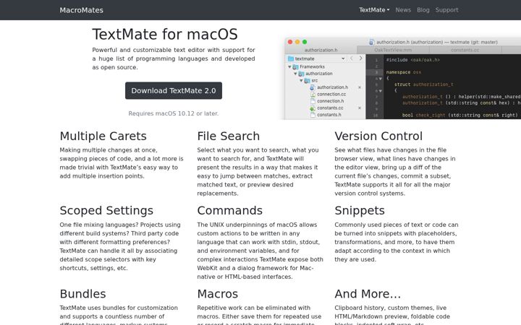Toggle fold arrow at line 4

(x=381, y=79)
